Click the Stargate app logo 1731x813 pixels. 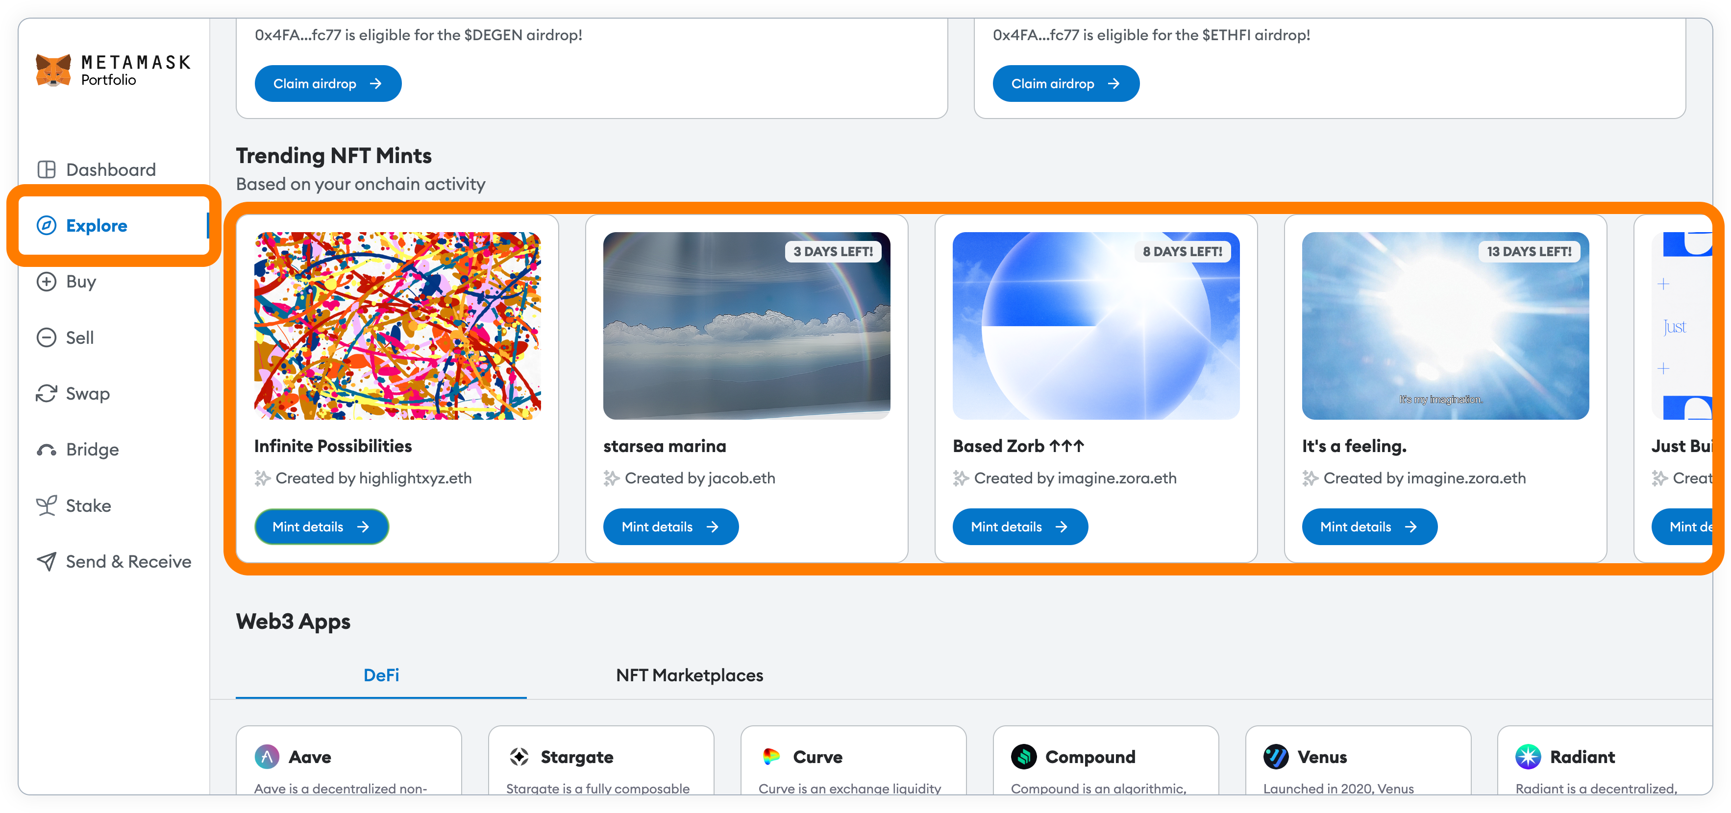pos(519,757)
